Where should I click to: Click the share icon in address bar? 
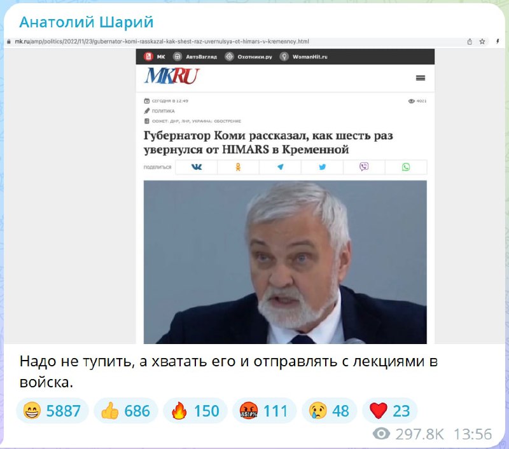click(470, 41)
